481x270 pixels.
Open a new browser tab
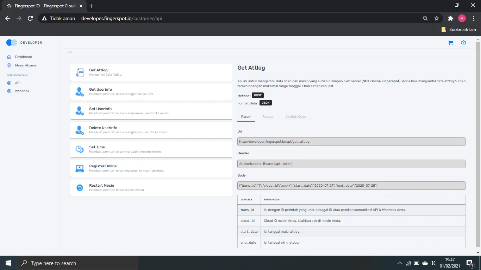[x=91, y=6]
